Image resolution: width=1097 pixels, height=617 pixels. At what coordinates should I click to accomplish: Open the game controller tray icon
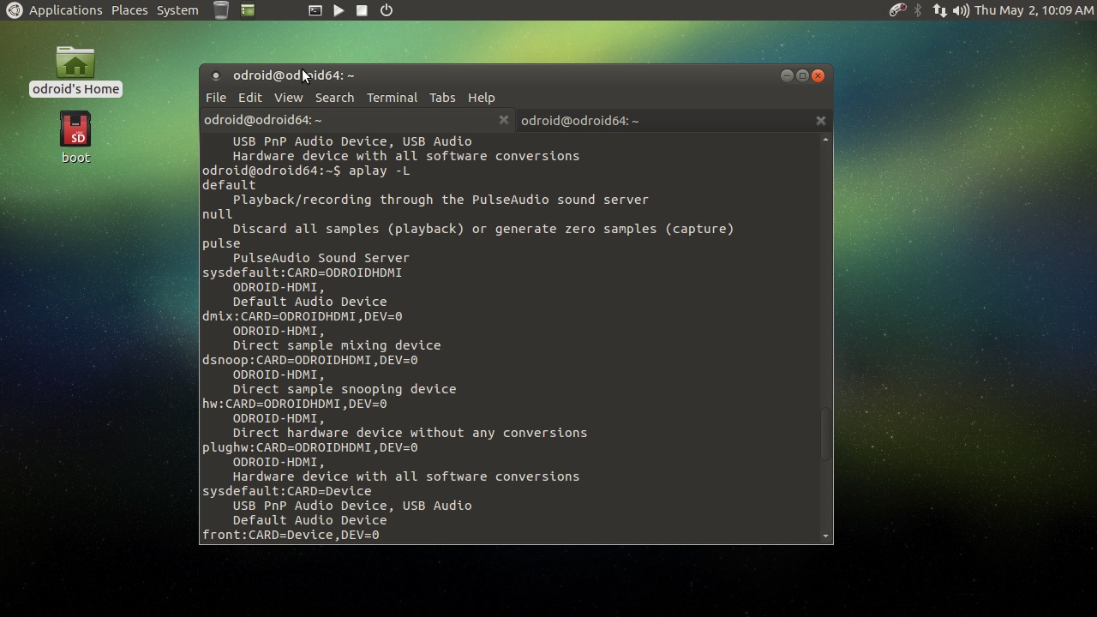tap(897, 10)
